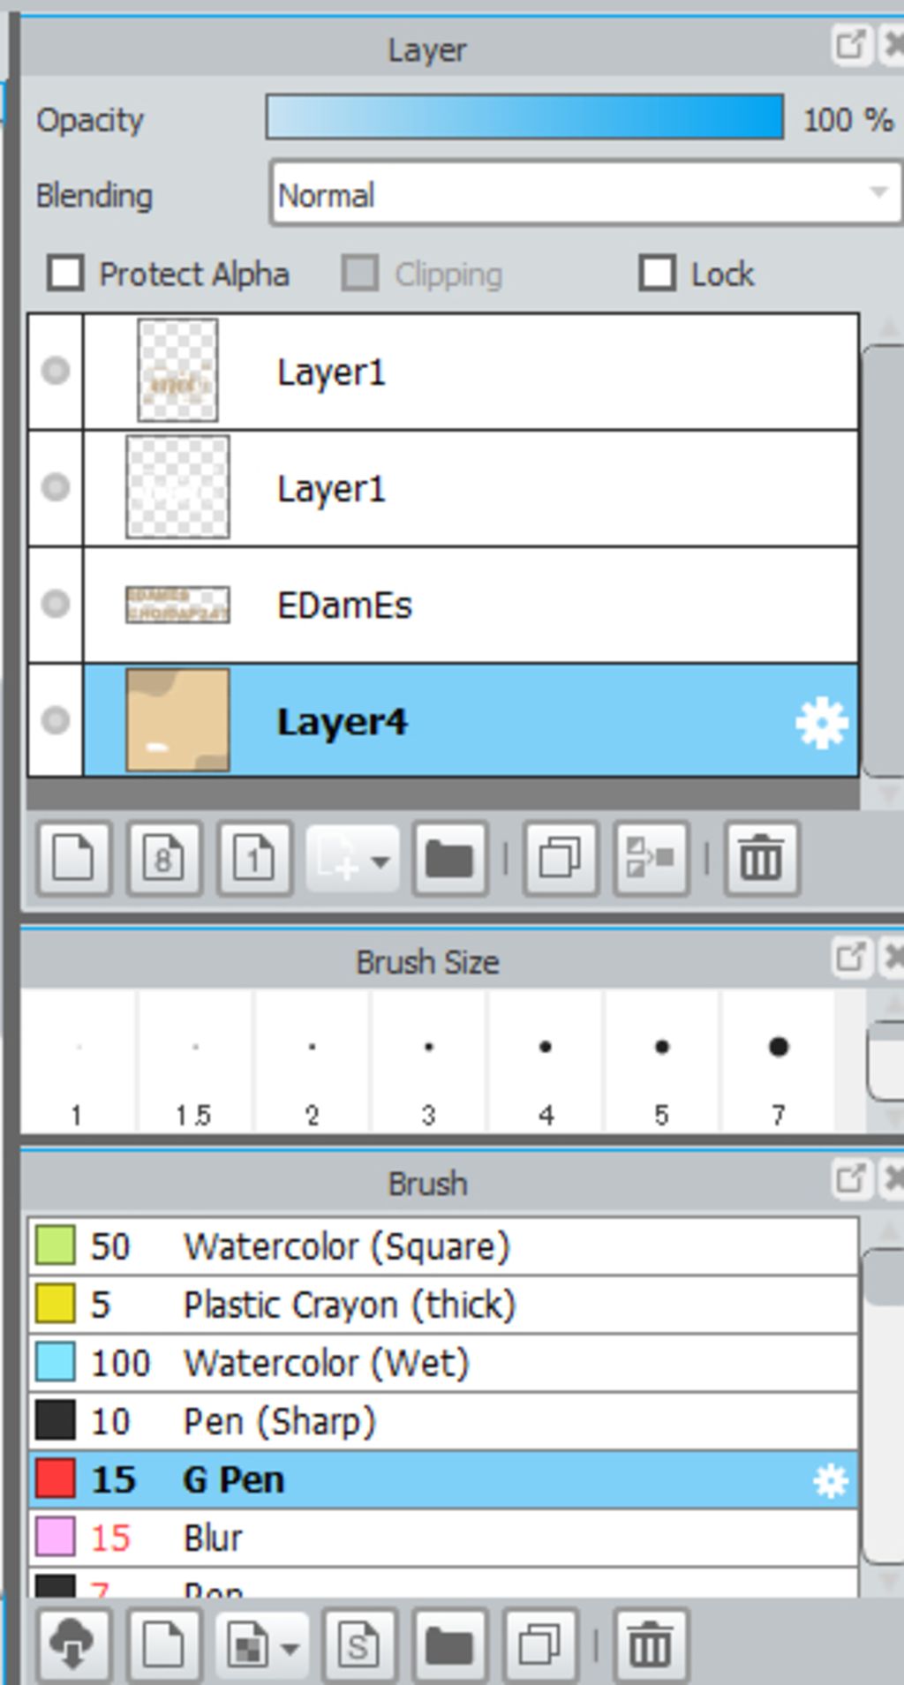Image resolution: width=904 pixels, height=1685 pixels.
Task: Select Watercolor (Wet) brush
Action: pos(325,1363)
